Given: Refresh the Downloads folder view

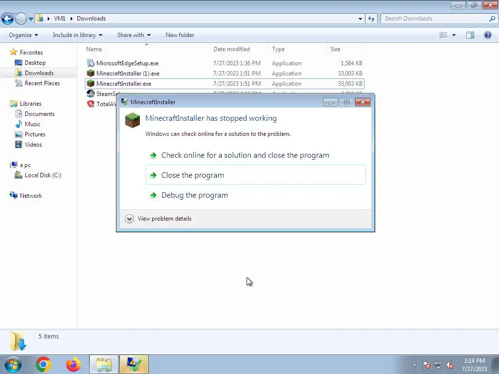Looking at the screenshot, I should pyautogui.click(x=371, y=19).
